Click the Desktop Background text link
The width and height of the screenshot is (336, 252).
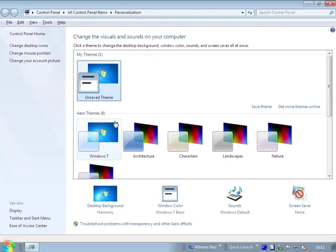pos(105,206)
